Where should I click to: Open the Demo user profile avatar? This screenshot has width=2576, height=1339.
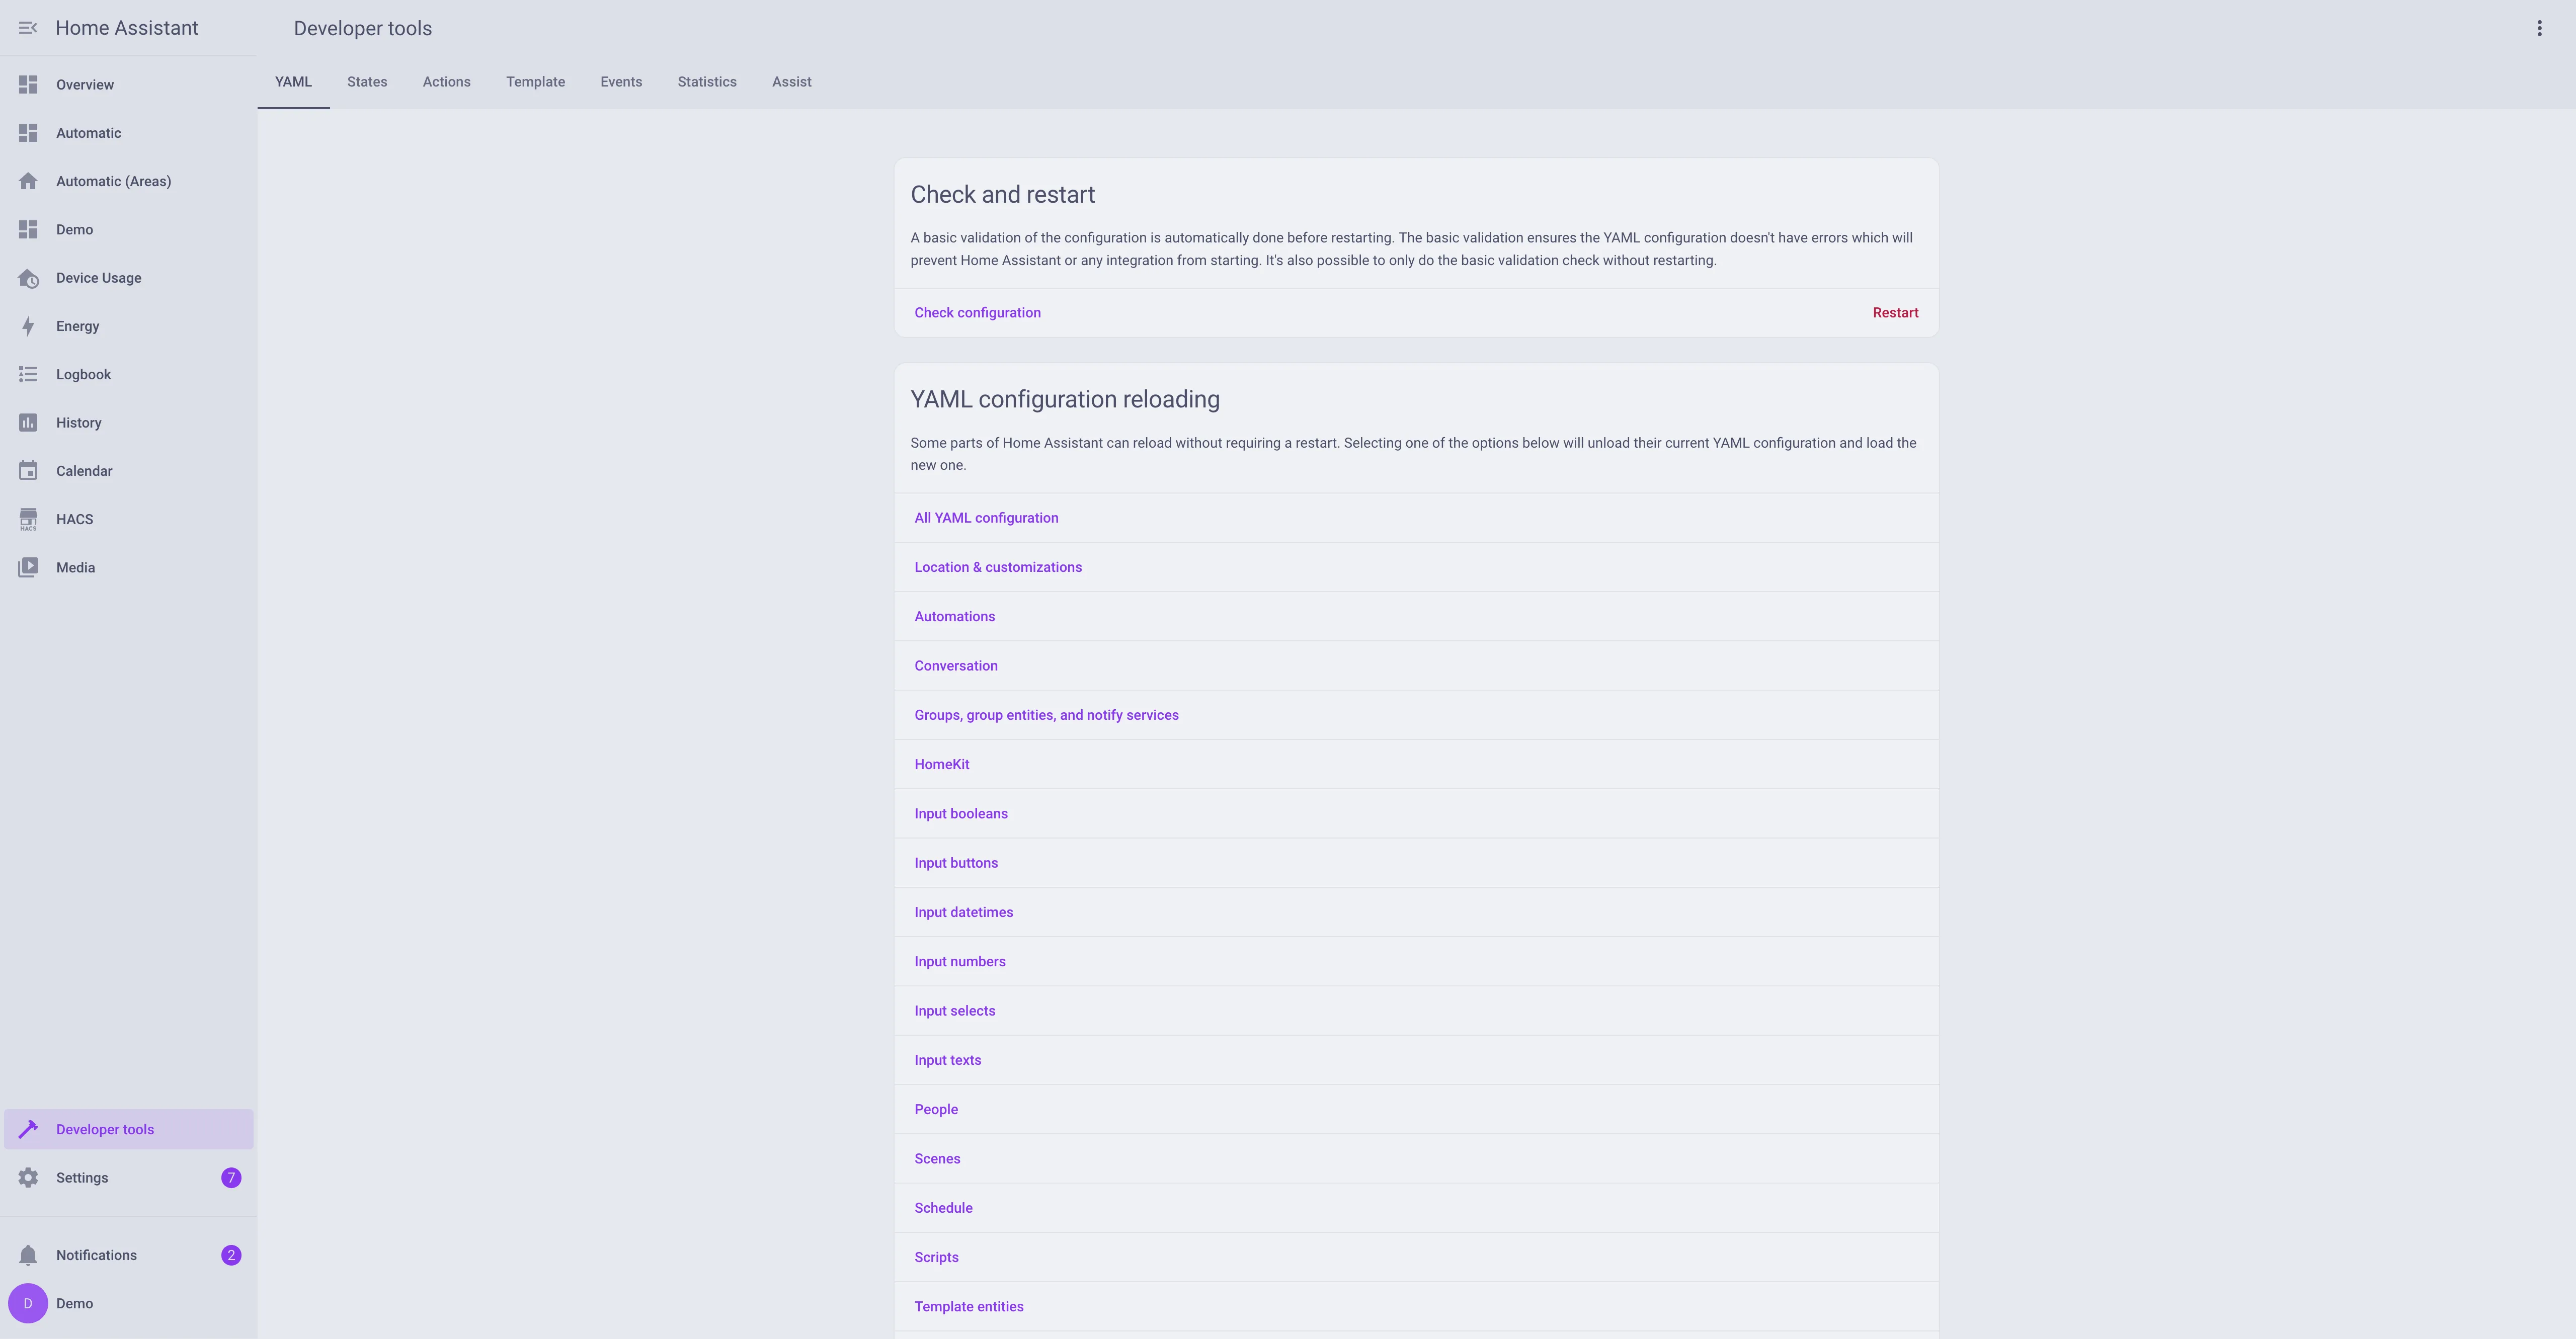click(28, 1303)
